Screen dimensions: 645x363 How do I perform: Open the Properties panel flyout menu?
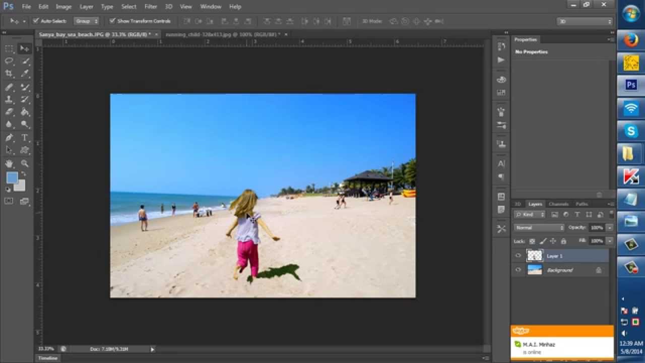pyautogui.click(x=611, y=39)
